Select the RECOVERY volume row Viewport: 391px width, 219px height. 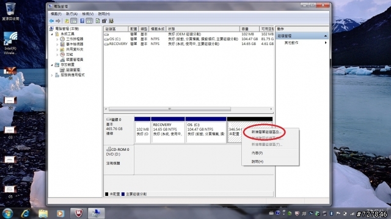pyautogui.click(x=189, y=44)
